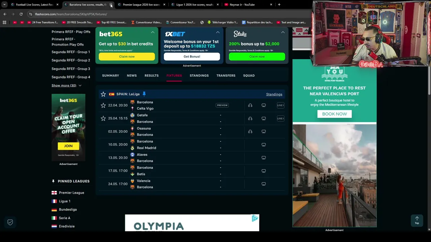Open audio commentary for Getafe vs Barcelona
This screenshot has width=431, height=242.
coord(250,118)
